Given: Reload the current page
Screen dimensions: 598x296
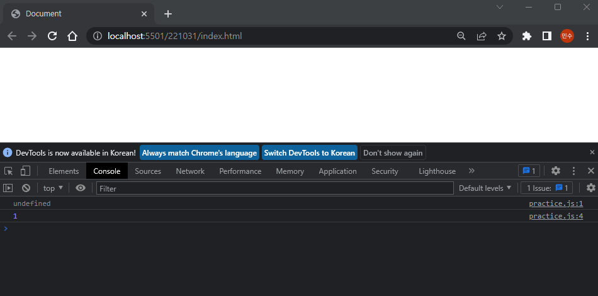Looking at the screenshot, I should 52,37.
